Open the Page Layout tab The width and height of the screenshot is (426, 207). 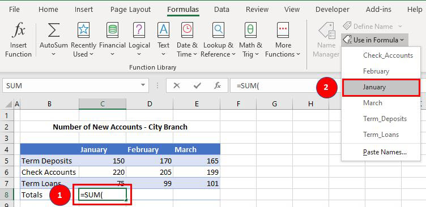[x=130, y=10]
